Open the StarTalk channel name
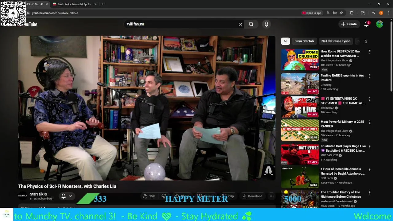Screen dimensions: 393x221 point(37,194)
